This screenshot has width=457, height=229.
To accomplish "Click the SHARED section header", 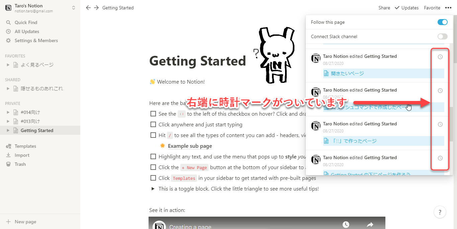I will pyautogui.click(x=13, y=80).
